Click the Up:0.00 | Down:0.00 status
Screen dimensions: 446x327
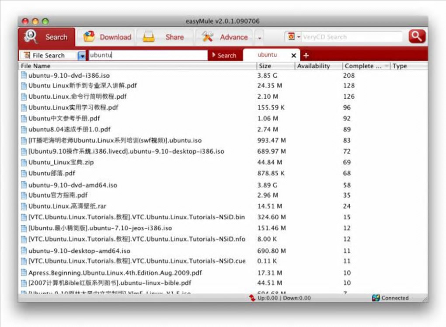284,298
